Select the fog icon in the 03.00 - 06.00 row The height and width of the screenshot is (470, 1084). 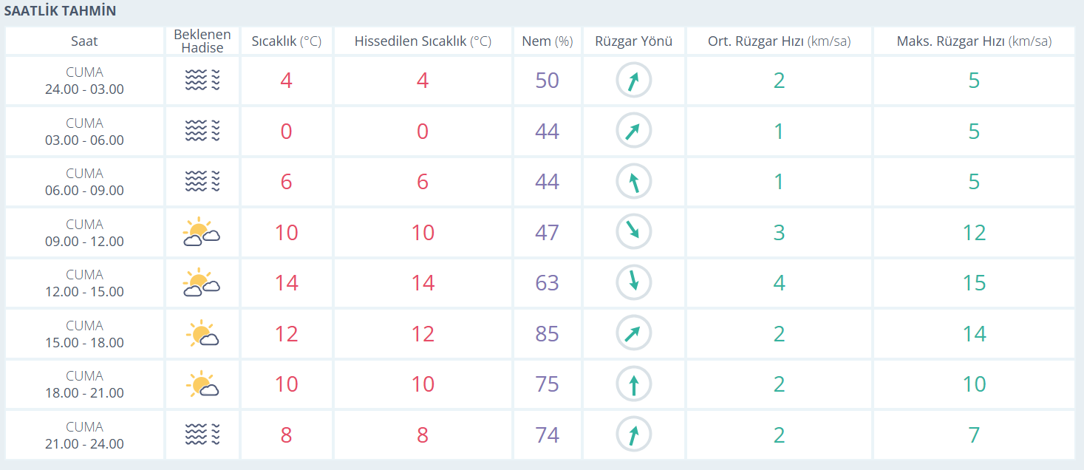pos(202,132)
